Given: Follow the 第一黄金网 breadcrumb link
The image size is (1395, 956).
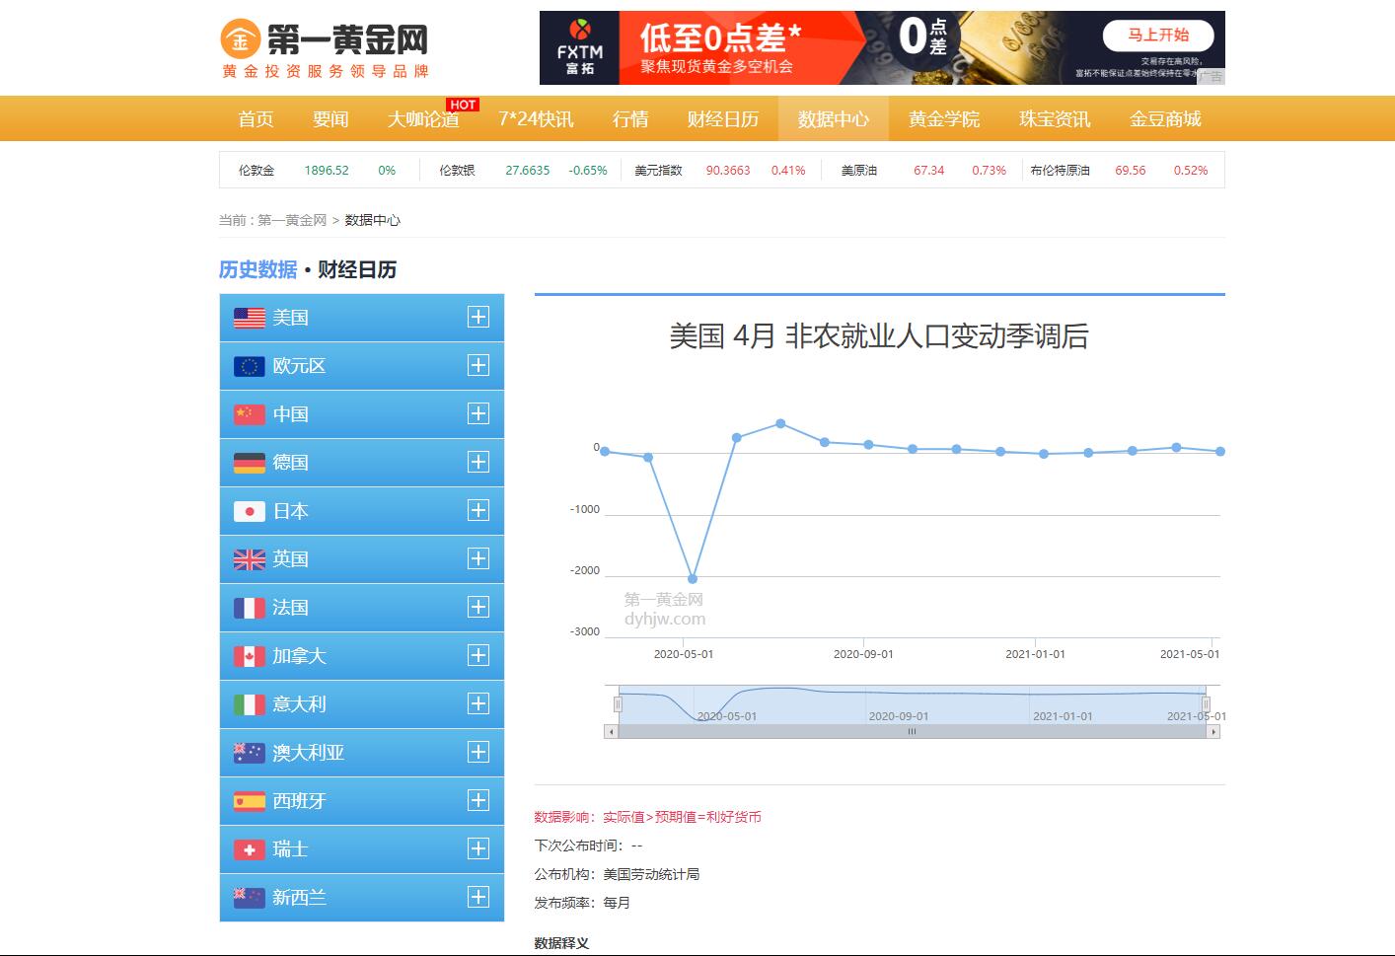Looking at the screenshot, I should click(x=292, y=220).
